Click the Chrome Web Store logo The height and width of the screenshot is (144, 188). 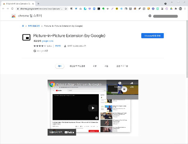click(x=14, y=16)
